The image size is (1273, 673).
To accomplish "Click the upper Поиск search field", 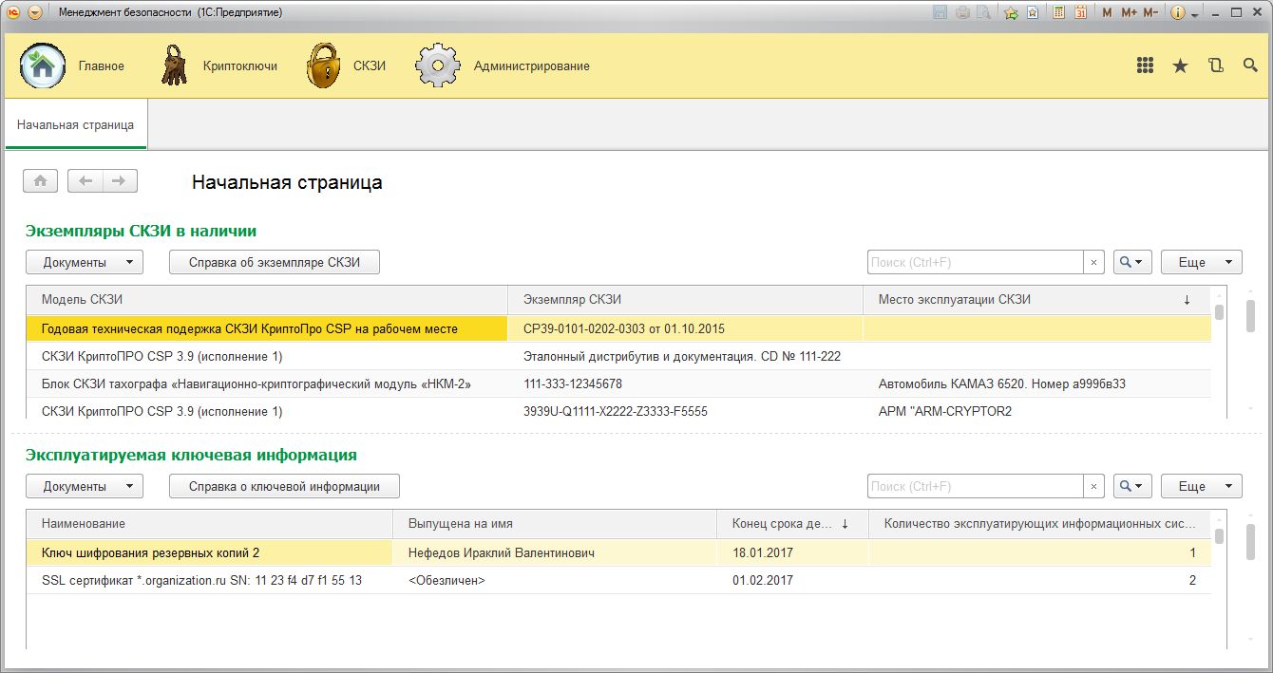I will pyautogui.click(x=976, y=262).
